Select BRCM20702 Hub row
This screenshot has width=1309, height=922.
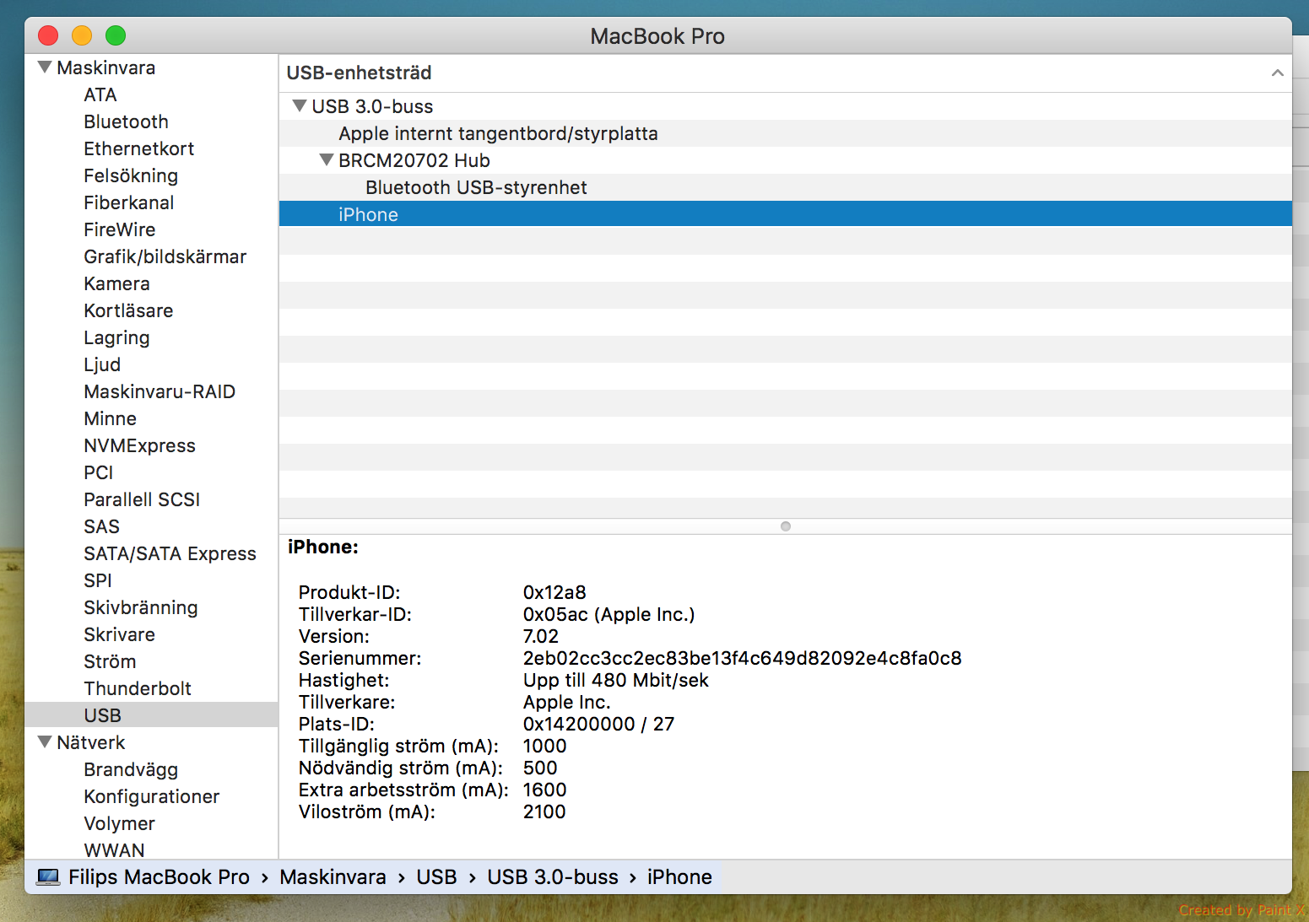coord(785,160)
